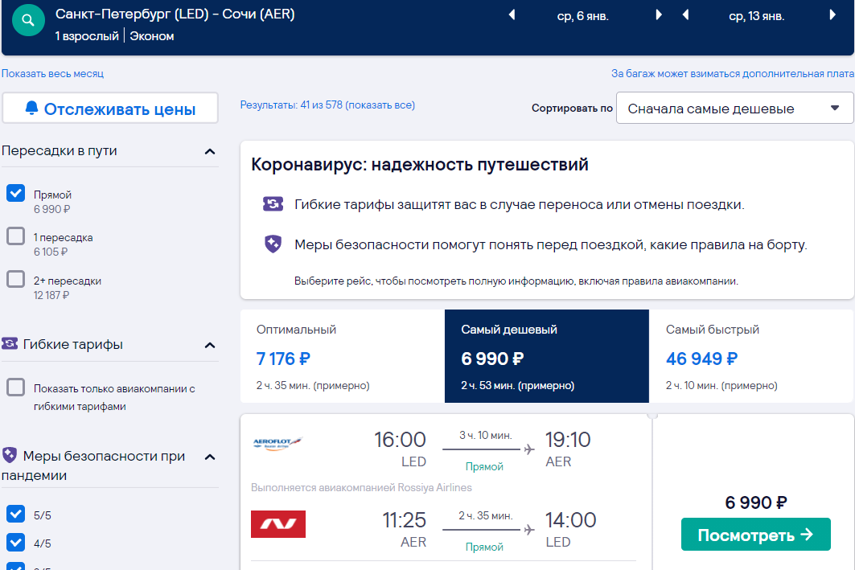
Task: Go to previous return date arrow
Action: 685,14
